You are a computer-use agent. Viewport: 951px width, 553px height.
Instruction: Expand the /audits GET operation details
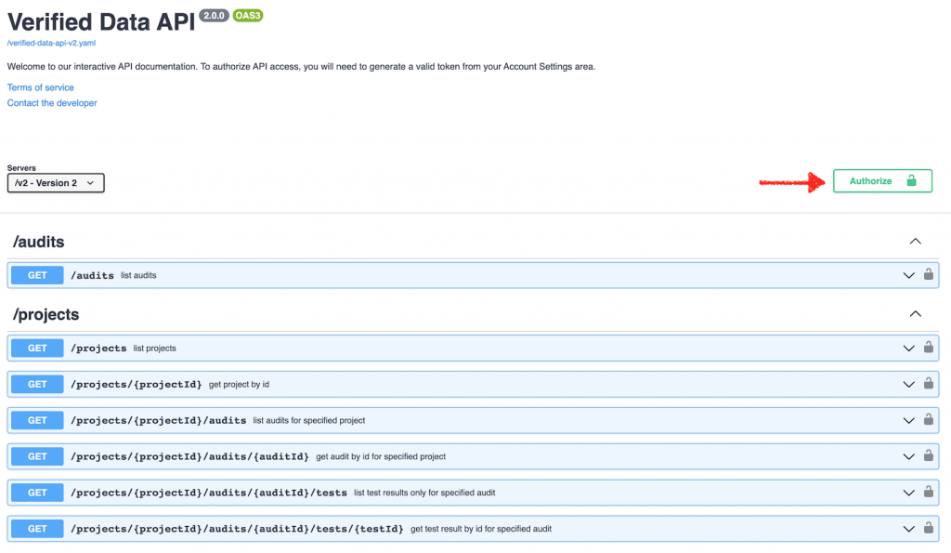click(x=908, y=274)
